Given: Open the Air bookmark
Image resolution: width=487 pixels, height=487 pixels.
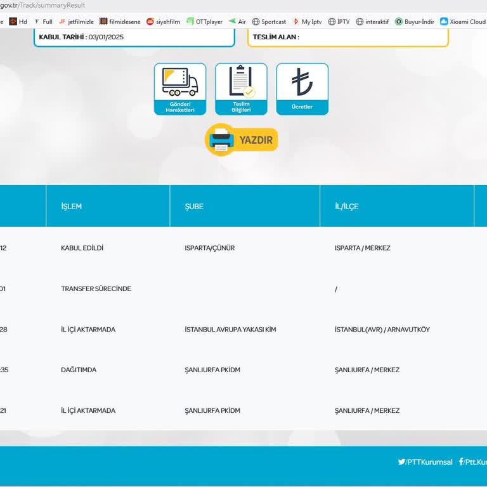Looking at the screenshot, I should pyautogui.click(x=237, y=22).
